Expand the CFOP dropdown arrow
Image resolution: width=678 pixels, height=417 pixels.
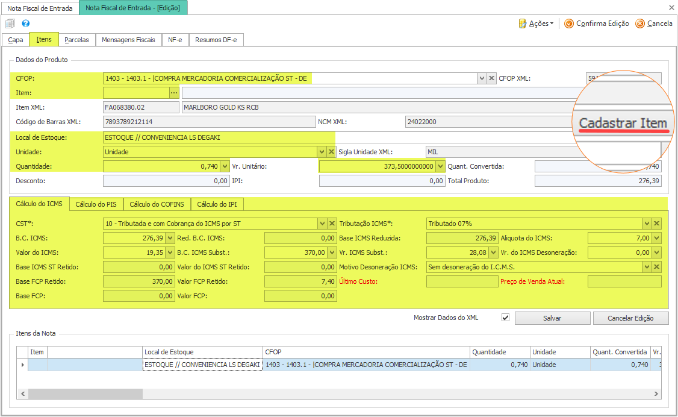pyautogui.click(x=482, y=78)
